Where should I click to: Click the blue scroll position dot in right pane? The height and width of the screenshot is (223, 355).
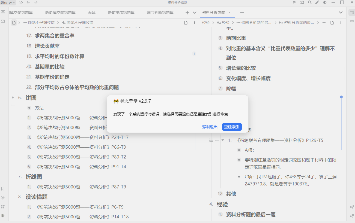point(341,97)
